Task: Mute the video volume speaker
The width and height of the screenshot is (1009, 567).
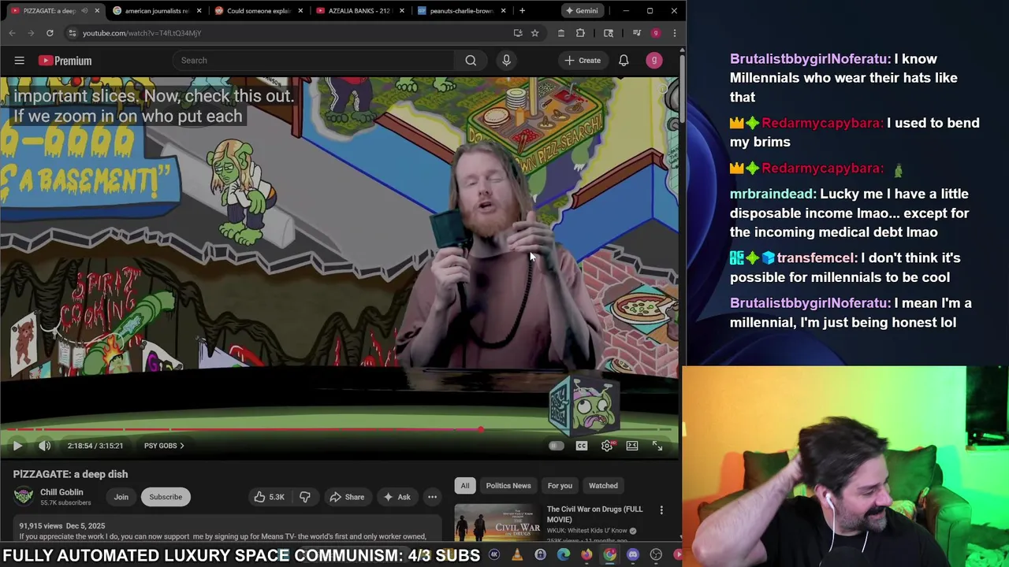Action: [x=45, y=446]
